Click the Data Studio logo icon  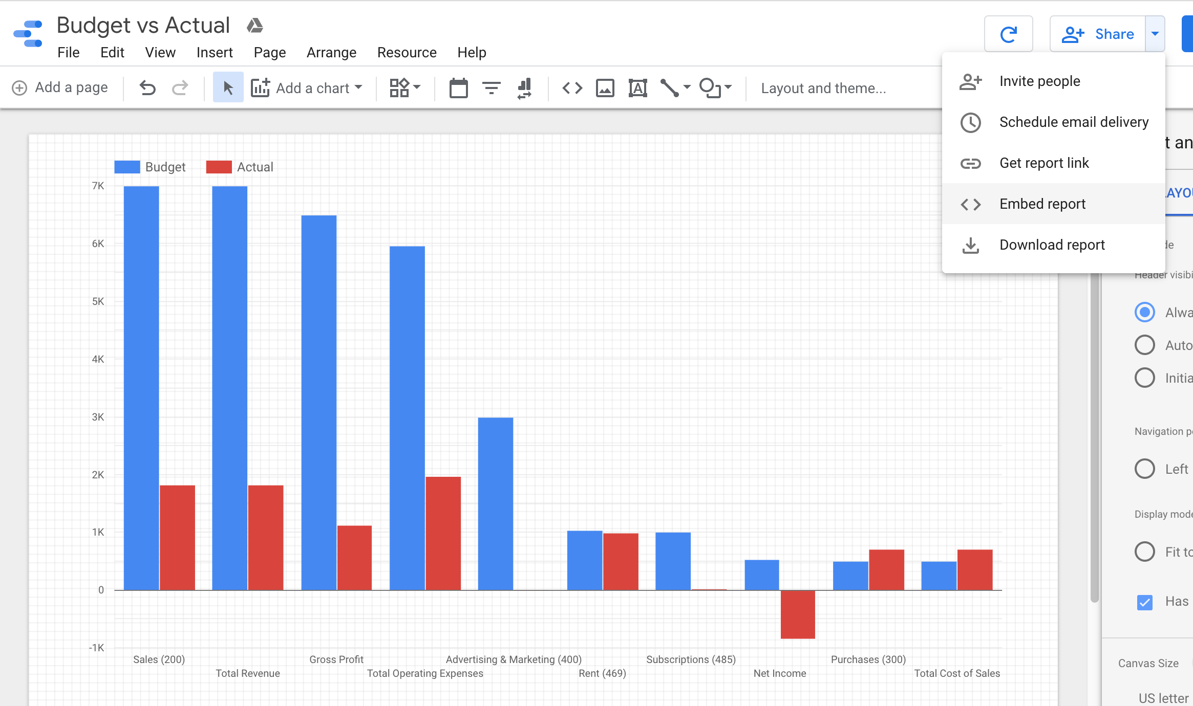[x=28, y=34]
